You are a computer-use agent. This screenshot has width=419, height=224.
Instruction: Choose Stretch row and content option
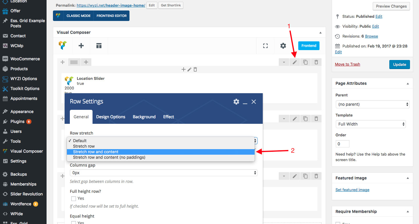tap(161, 152)
